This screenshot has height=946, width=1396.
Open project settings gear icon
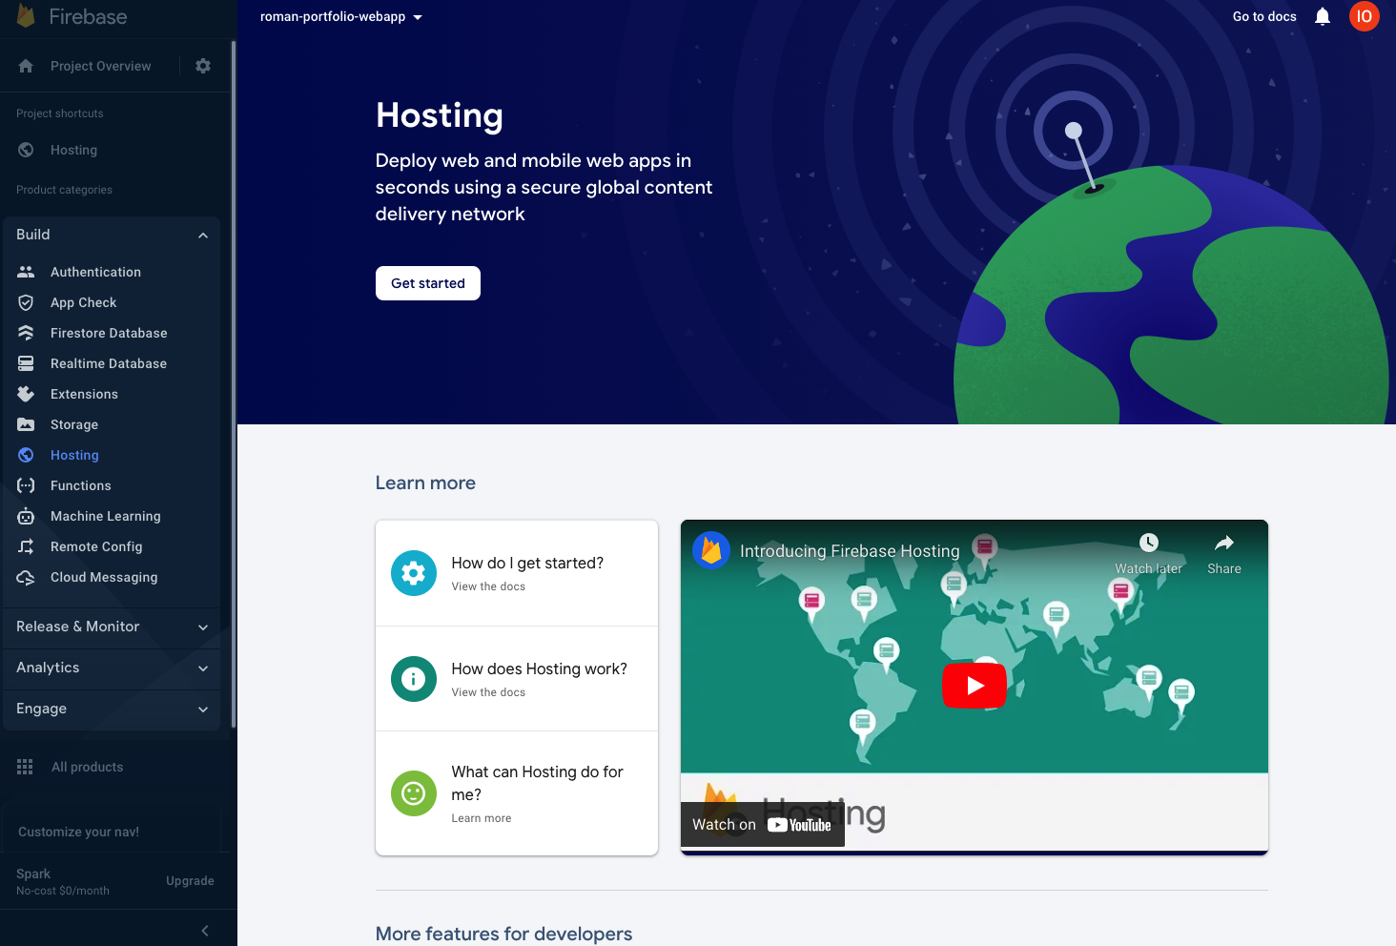[203, 66]
